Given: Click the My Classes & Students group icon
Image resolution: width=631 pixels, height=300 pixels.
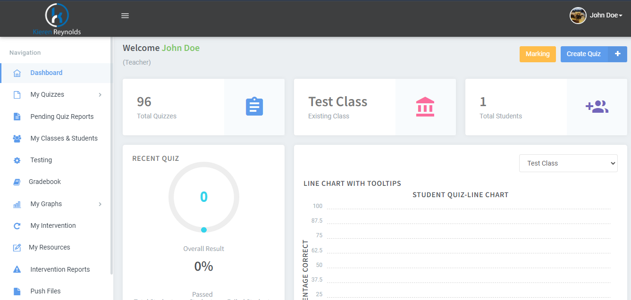Looking at the screenshot, I should (x=17, y=139).
